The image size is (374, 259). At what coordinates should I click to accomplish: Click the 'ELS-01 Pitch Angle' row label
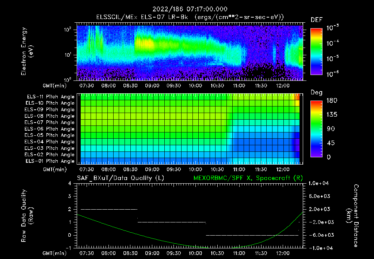click(50, 161)
